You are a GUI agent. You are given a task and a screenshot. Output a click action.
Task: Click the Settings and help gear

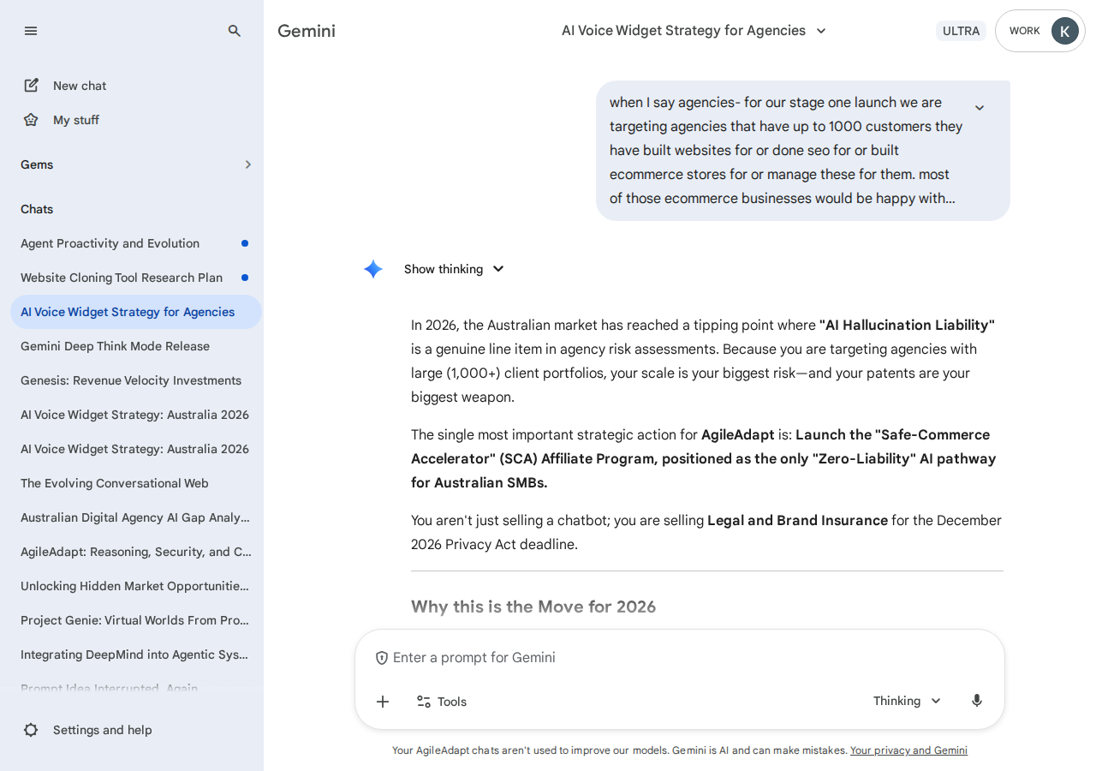pyautogui.click(x=32, y=730)
